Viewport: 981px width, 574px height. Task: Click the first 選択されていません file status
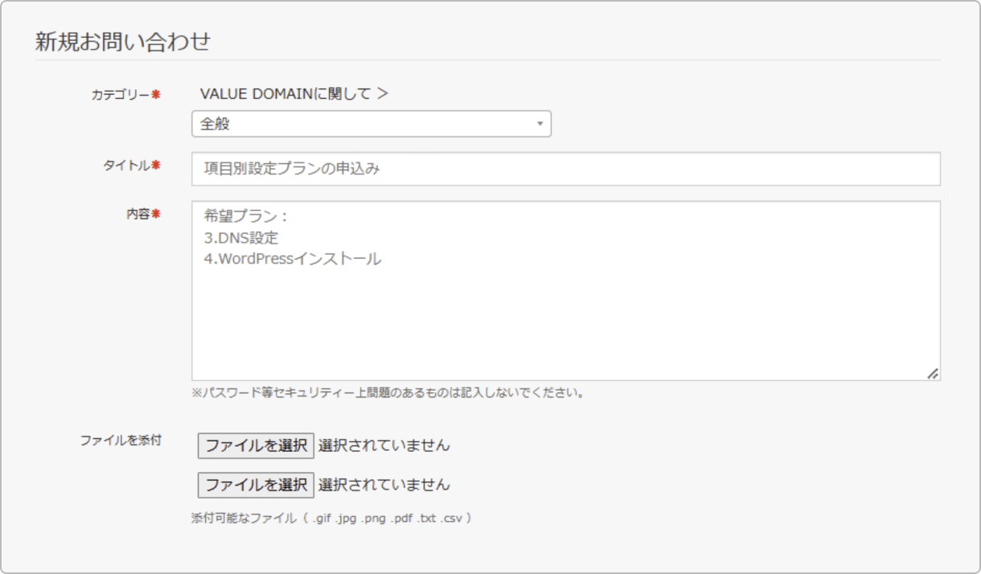384,445
